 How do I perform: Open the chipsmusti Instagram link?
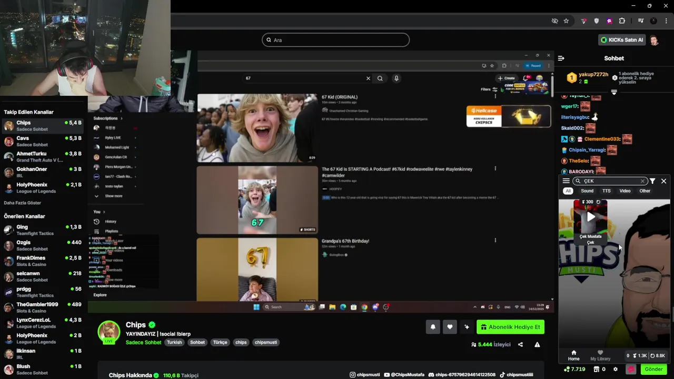[364, 375]
